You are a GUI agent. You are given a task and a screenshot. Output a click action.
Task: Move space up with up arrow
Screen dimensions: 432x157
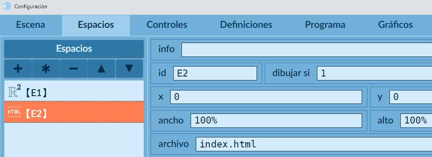coord(102,69)
